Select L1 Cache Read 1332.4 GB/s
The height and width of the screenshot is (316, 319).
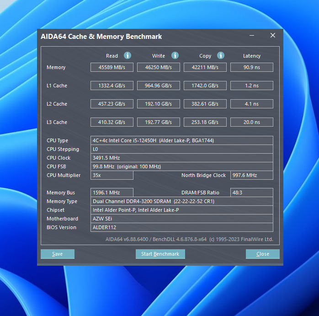[112, 86]
